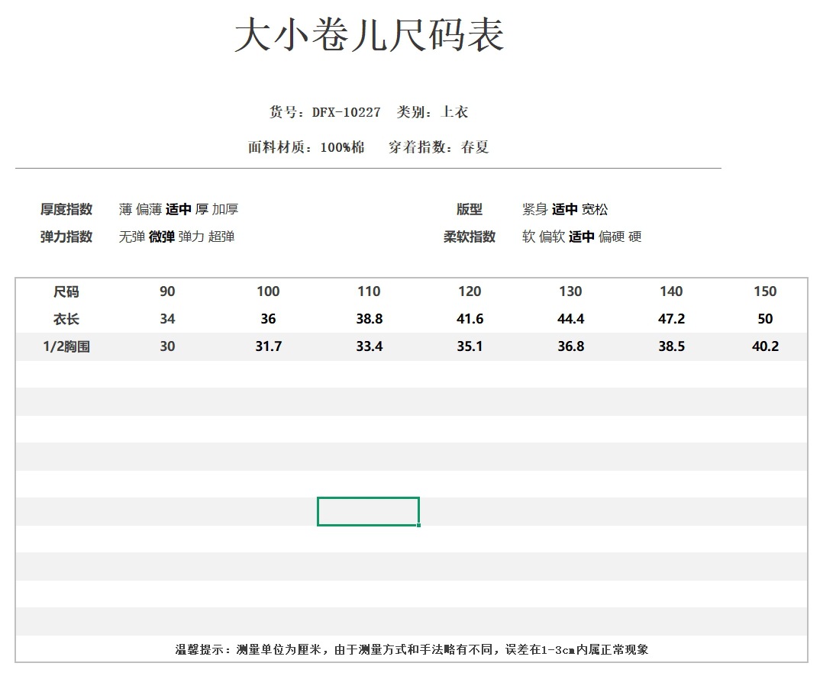Select chest value 36.8
Image resolution: width=836 pixels, height=676 pixels.
coord(570,347)
